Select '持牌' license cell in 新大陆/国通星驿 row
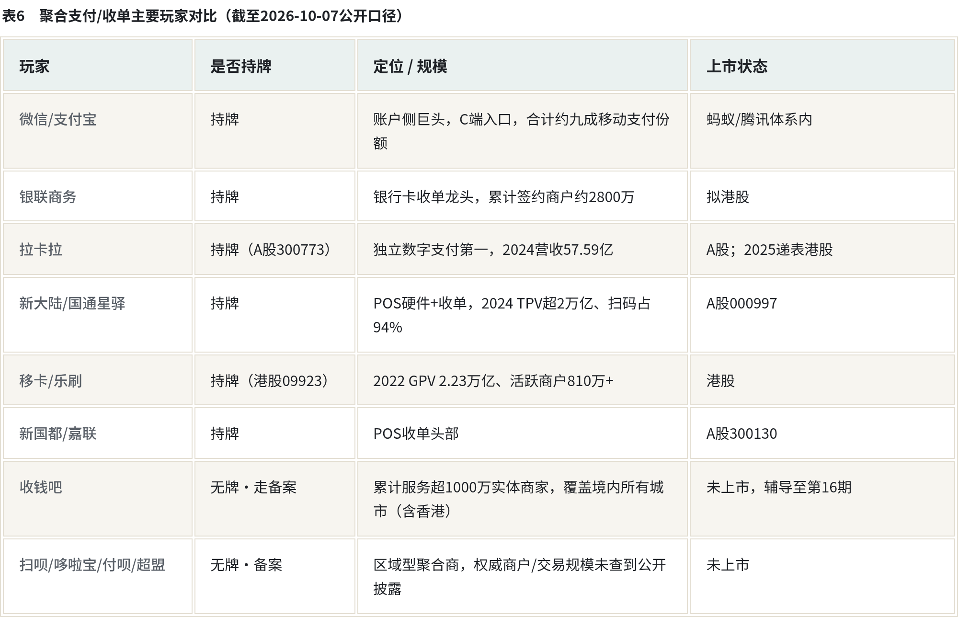The width and height of the screenshot is (958, 617). click(x=275, y=315)
